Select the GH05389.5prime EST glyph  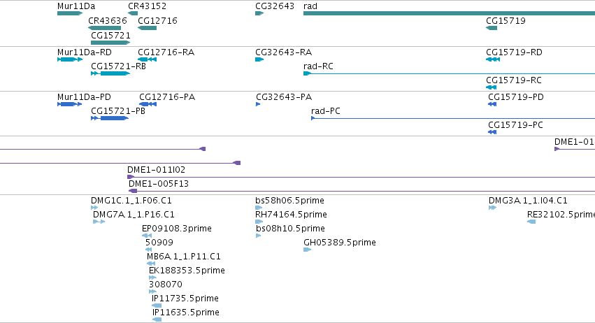[x=308, y=250]
